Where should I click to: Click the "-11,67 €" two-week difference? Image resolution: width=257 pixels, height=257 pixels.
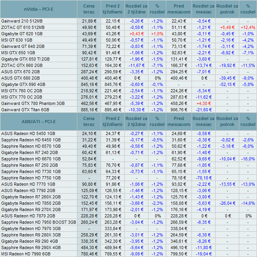coord(137,65)
